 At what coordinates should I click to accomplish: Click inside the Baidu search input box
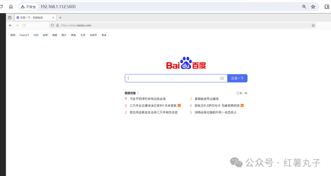172,78
